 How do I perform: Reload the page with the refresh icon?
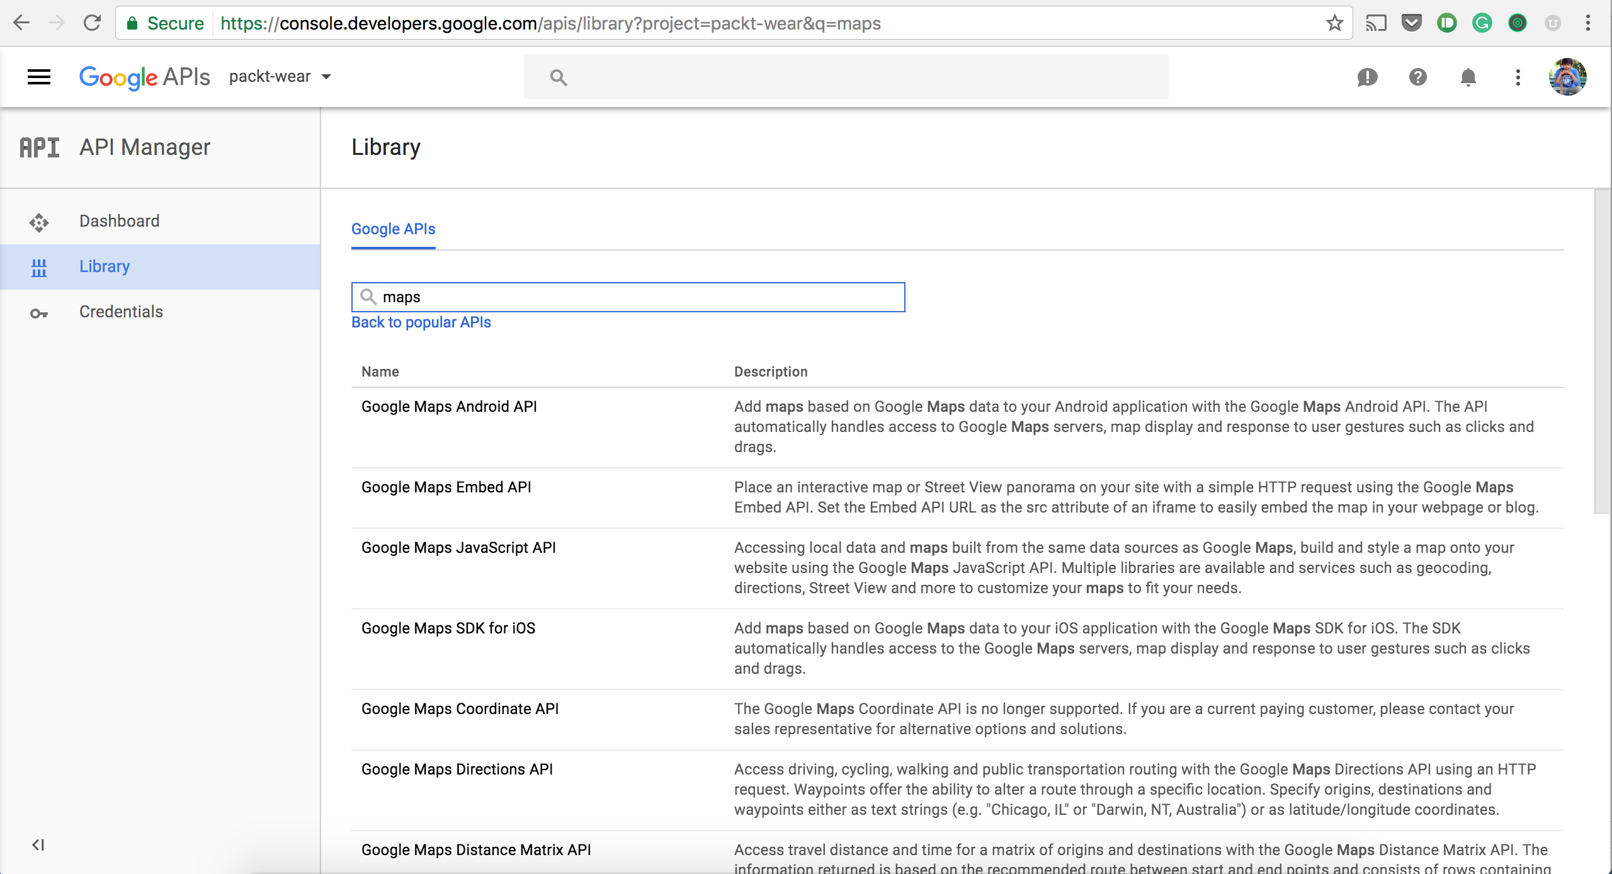click(x=93, y=23)
